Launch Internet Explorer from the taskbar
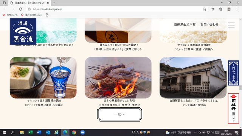This screenshot has width=242, height=136. pos(56,133)
